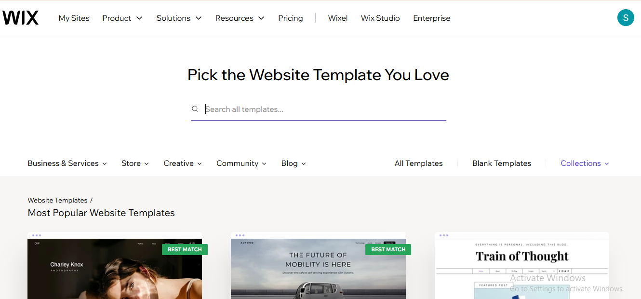Image resolution: width=641 pixels, height=299 pixels.
Task: Expand Business & Services category
Action: click(67, 163)
